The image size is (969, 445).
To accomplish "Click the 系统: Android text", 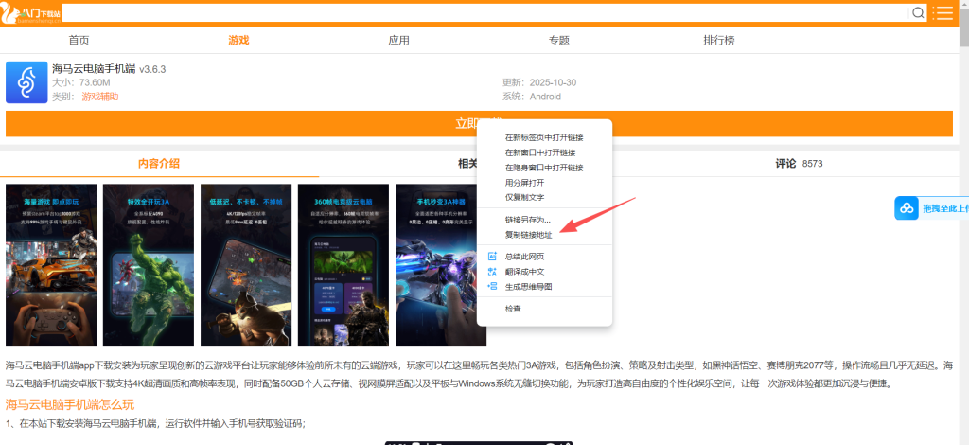I will (x=532, y=97).
